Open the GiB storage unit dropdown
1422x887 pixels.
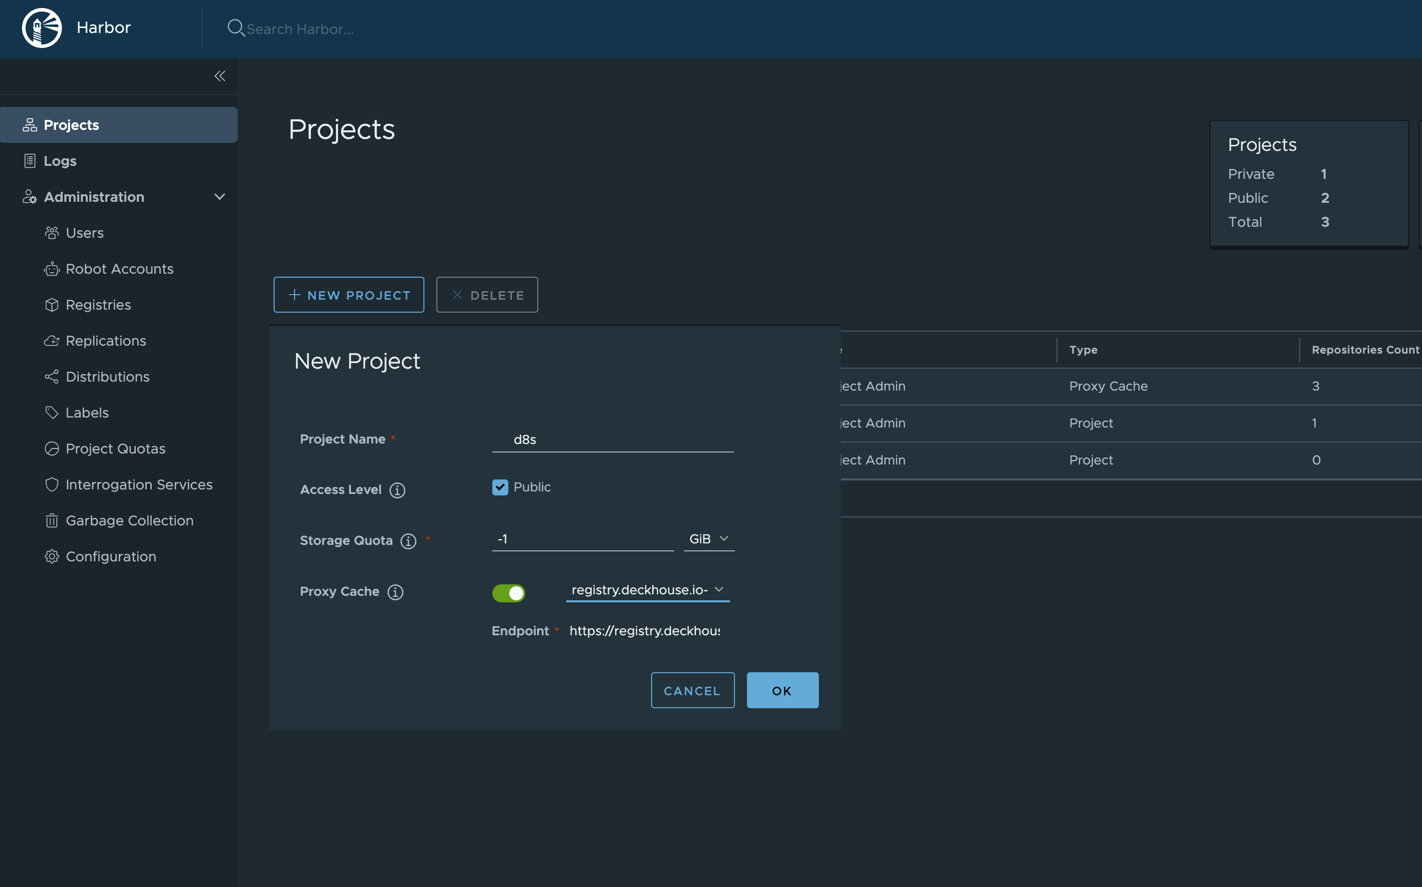tap(709, 538)
